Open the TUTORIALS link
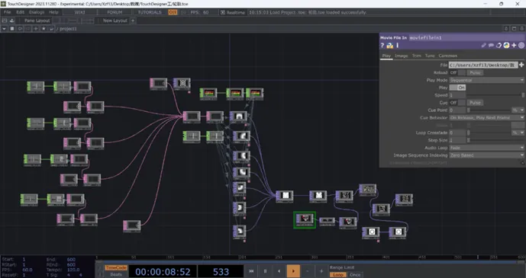Viewport: 526px width, 278px height. 150,12
